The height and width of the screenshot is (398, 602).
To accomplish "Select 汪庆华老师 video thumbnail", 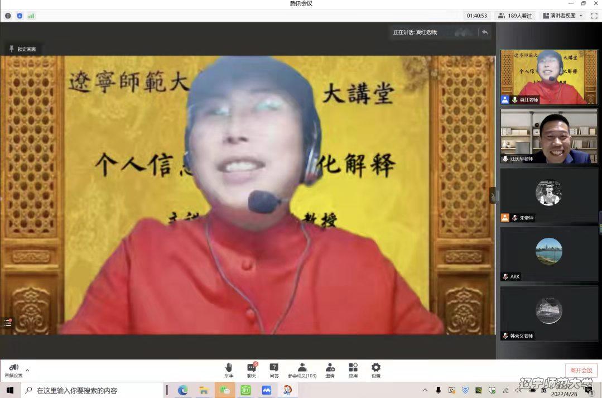I will pyautogui.click(x=549, y=136).
